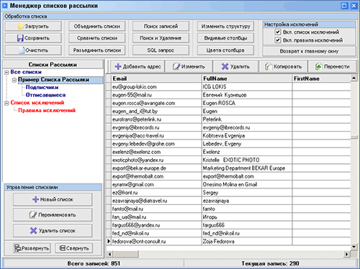The height and width of the screenshot is (269, 360).
Task: Select Подписчики in the list tree
Action: click(x=42, y=87)
